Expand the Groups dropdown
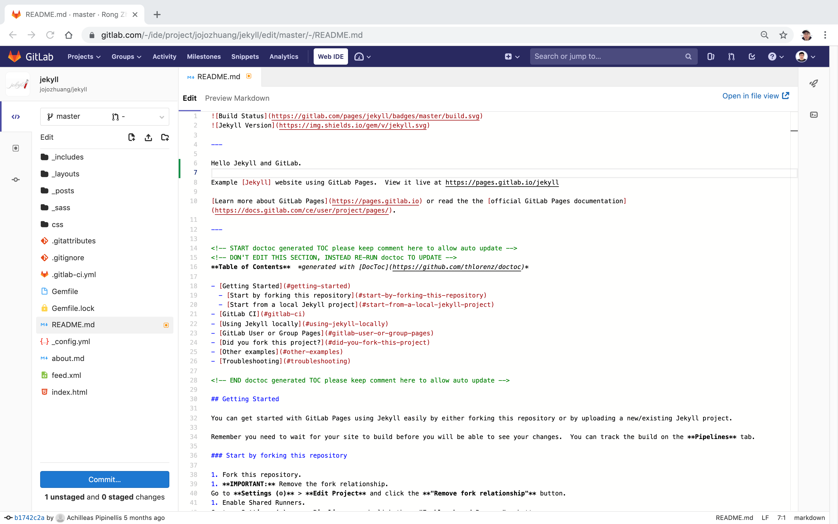 tap(126, 56)
